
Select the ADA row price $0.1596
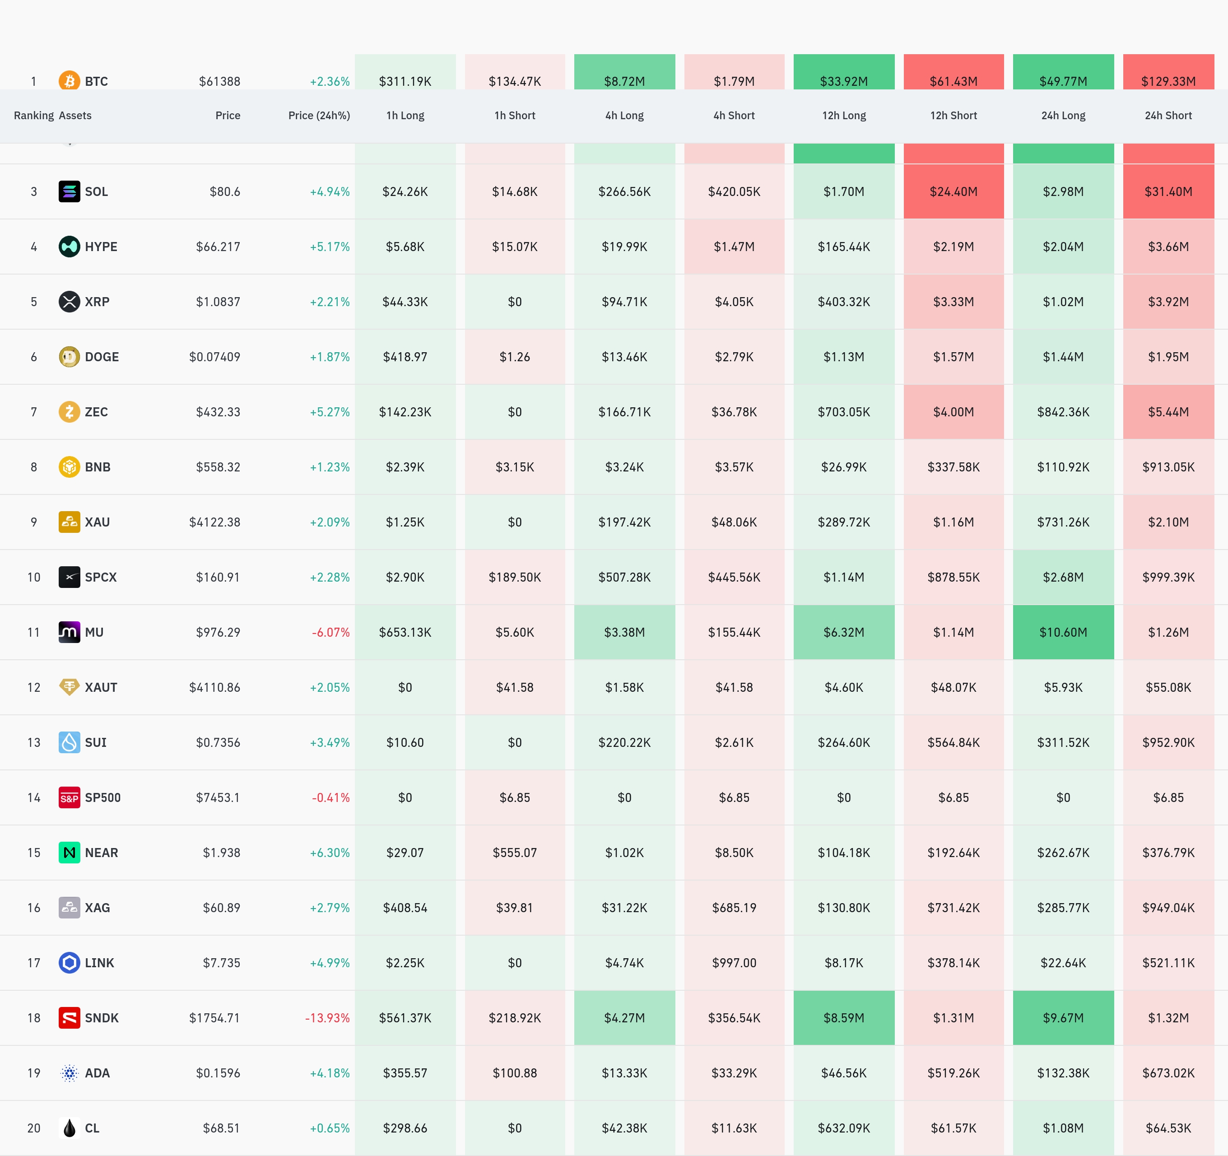point(218,1073)
